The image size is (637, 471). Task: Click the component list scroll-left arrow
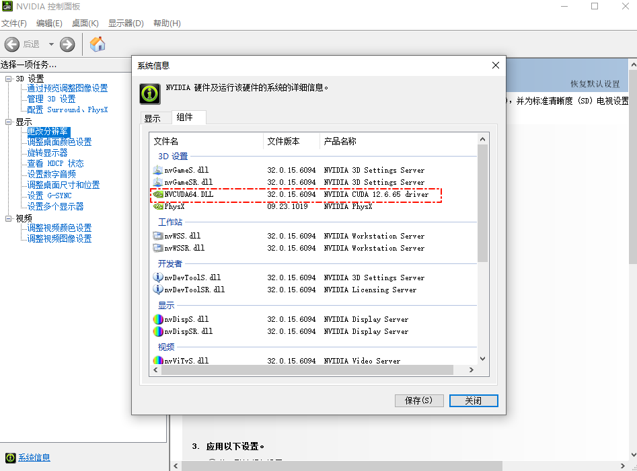155,370
